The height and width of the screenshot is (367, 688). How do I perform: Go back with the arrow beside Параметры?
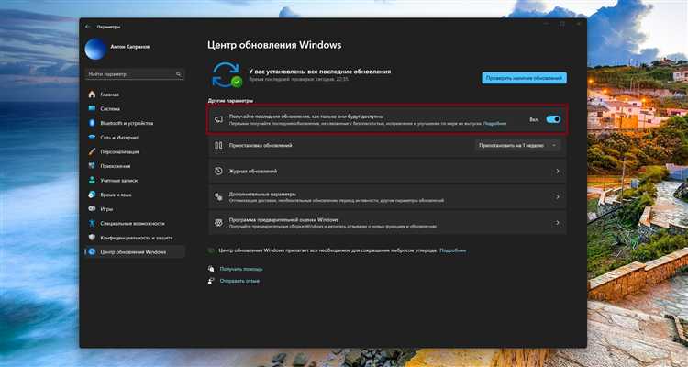(88, 27)
